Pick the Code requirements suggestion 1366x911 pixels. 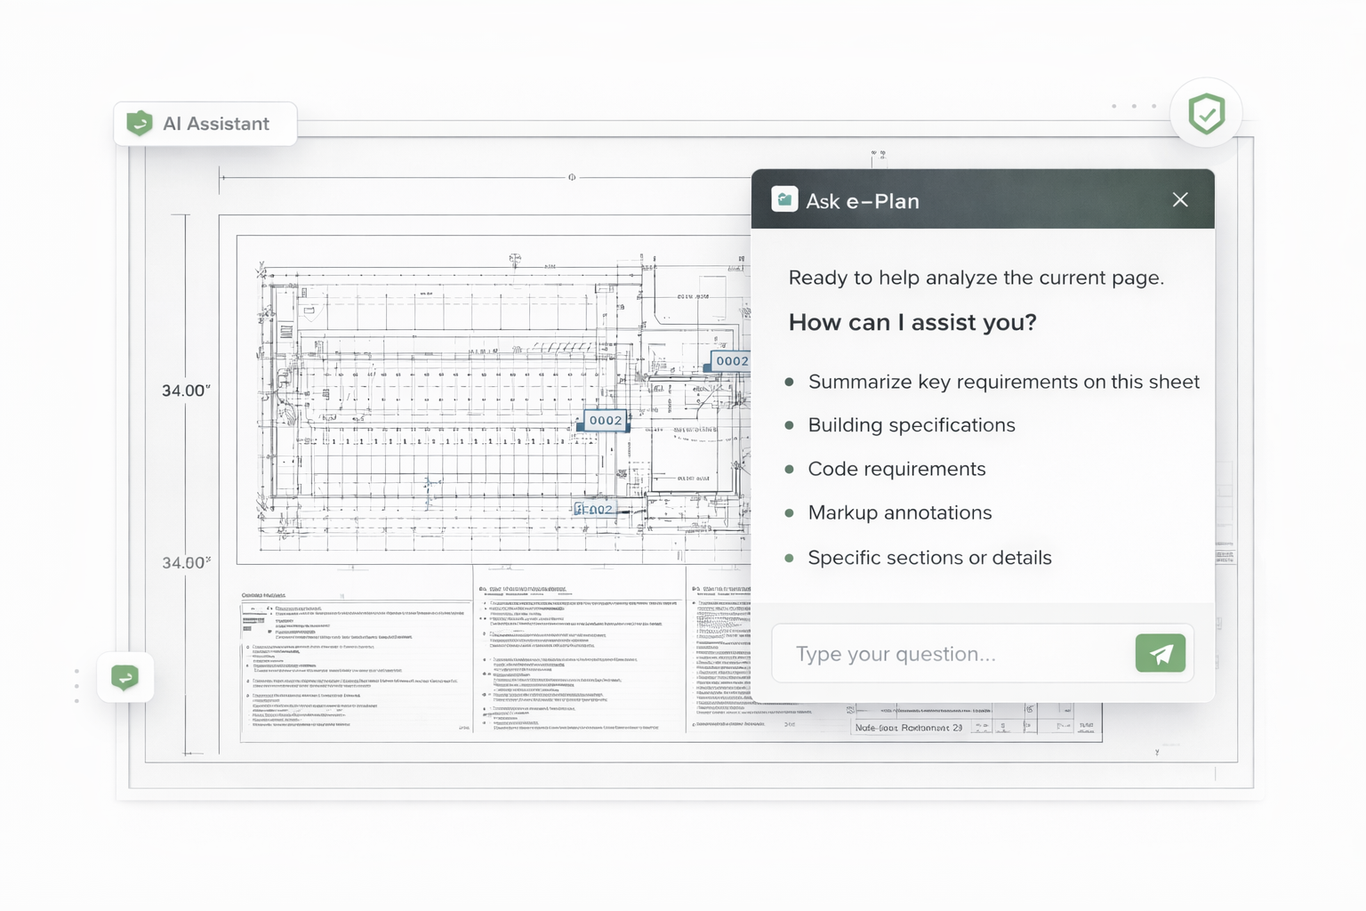896,469
